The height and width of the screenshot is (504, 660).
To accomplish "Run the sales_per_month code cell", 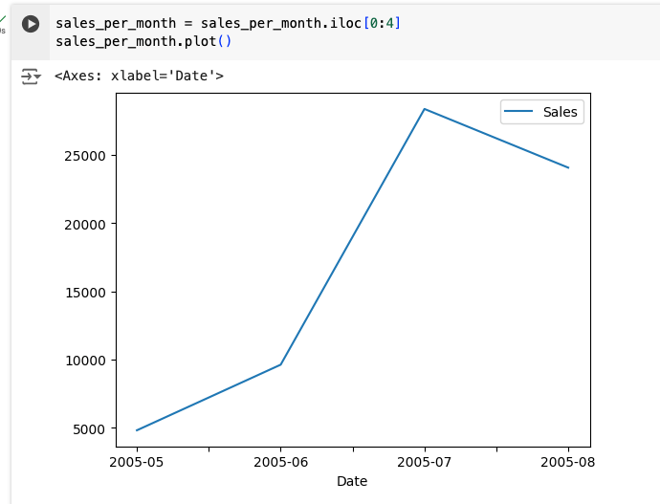I will [31, 24].
